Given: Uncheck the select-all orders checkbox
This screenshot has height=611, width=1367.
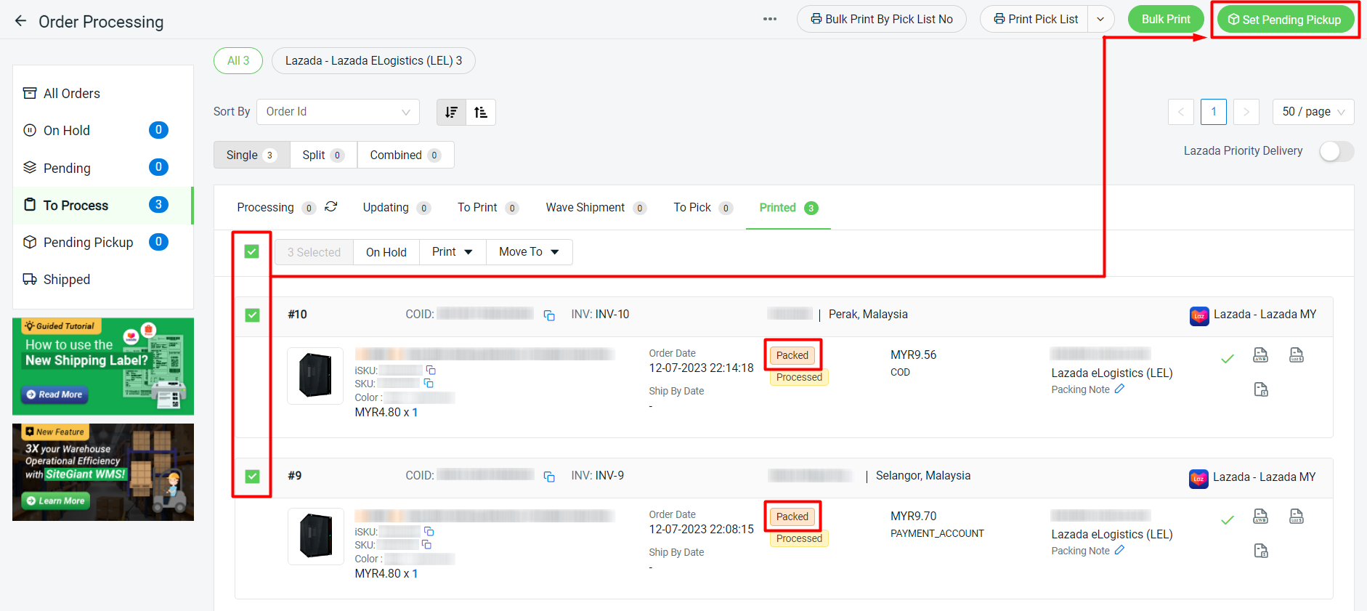Looking at the screenshot, I should coord(252,251).
